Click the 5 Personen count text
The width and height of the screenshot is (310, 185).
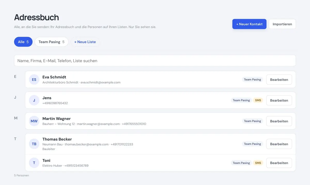point(21,175)
